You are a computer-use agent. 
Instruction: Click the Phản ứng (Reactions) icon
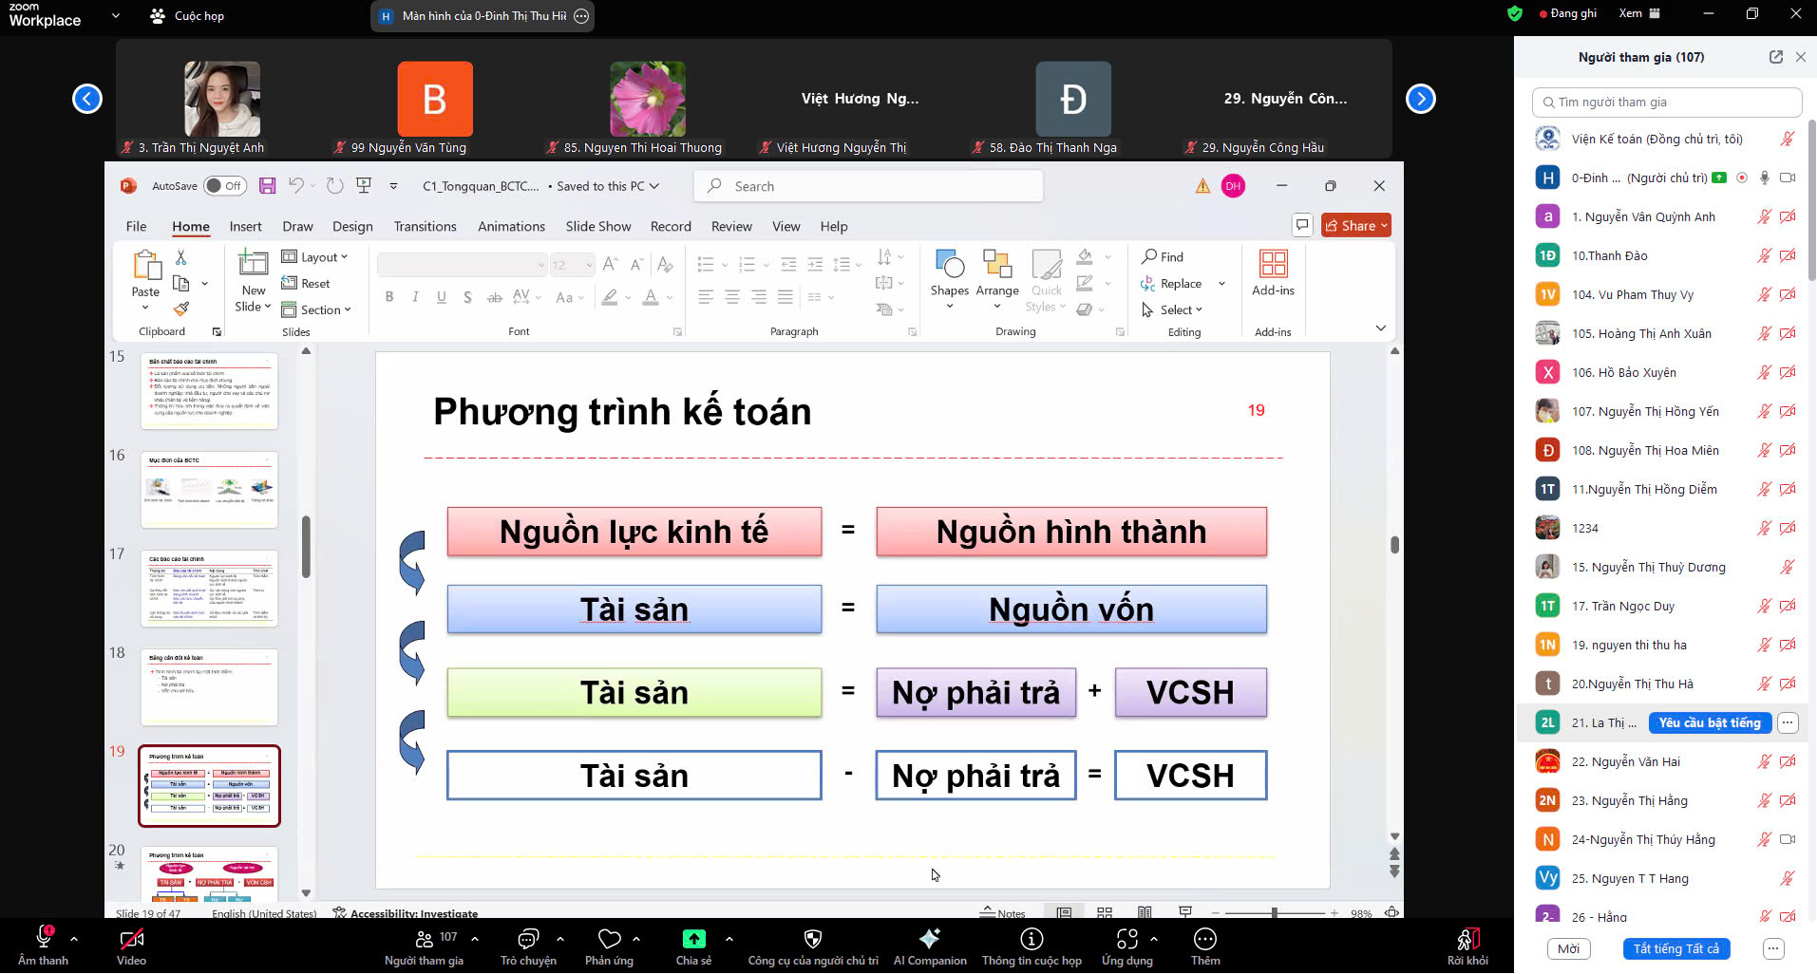pyautogui.click(x=611, y=945)
